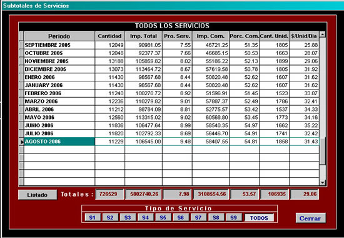Click the Periodo column header
344x238 pixels.
[x=59, y=36]
